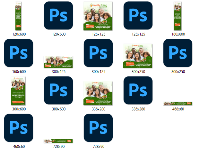Viewport: 200px width, 153px height.
Task: Click the 120x600 skyscraper banner image thumbnail
Action: pyautogui.click(x=18, y=16)
